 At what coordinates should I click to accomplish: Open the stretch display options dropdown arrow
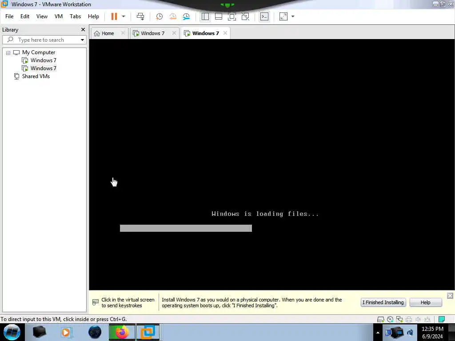point(293,16)
